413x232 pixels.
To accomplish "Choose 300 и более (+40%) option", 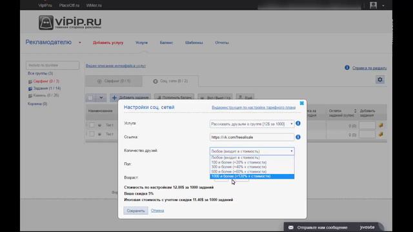I will point(252,167).
